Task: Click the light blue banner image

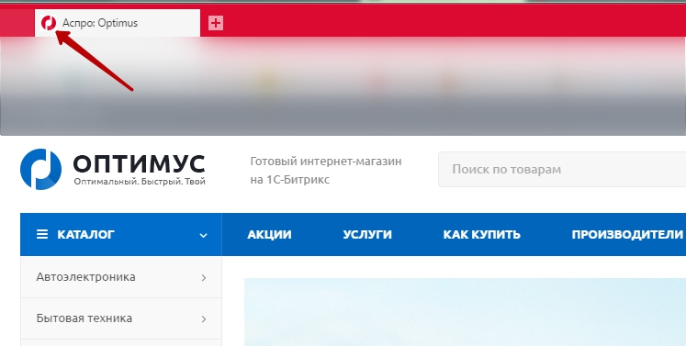Action: [x=465, y=312]
